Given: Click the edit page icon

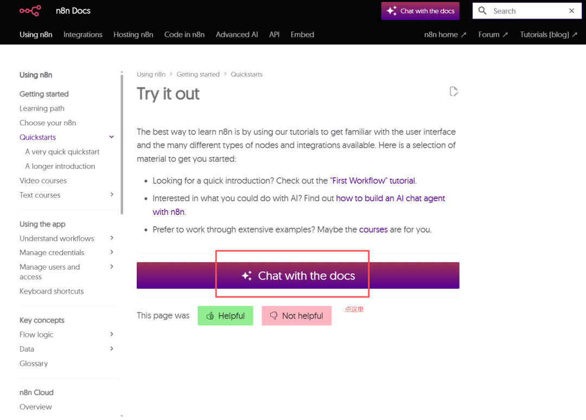Looking at the screenshot, I should 454,92.
